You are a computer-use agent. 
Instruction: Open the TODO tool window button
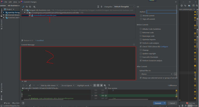(x=16, y=103)
